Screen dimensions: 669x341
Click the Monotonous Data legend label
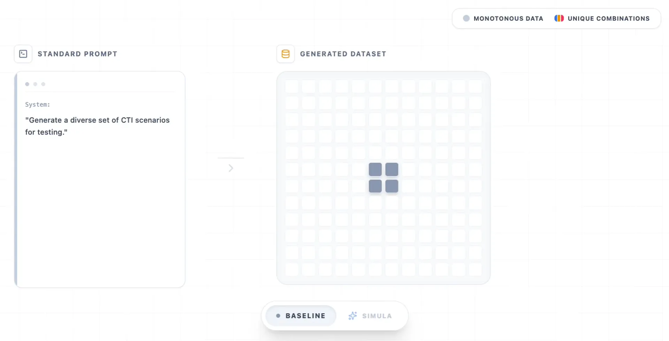(x=508, y=18)
